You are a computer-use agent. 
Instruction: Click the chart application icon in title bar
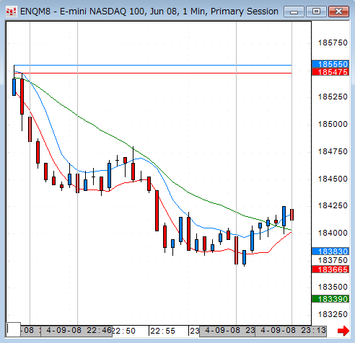(x=11, y=12)
